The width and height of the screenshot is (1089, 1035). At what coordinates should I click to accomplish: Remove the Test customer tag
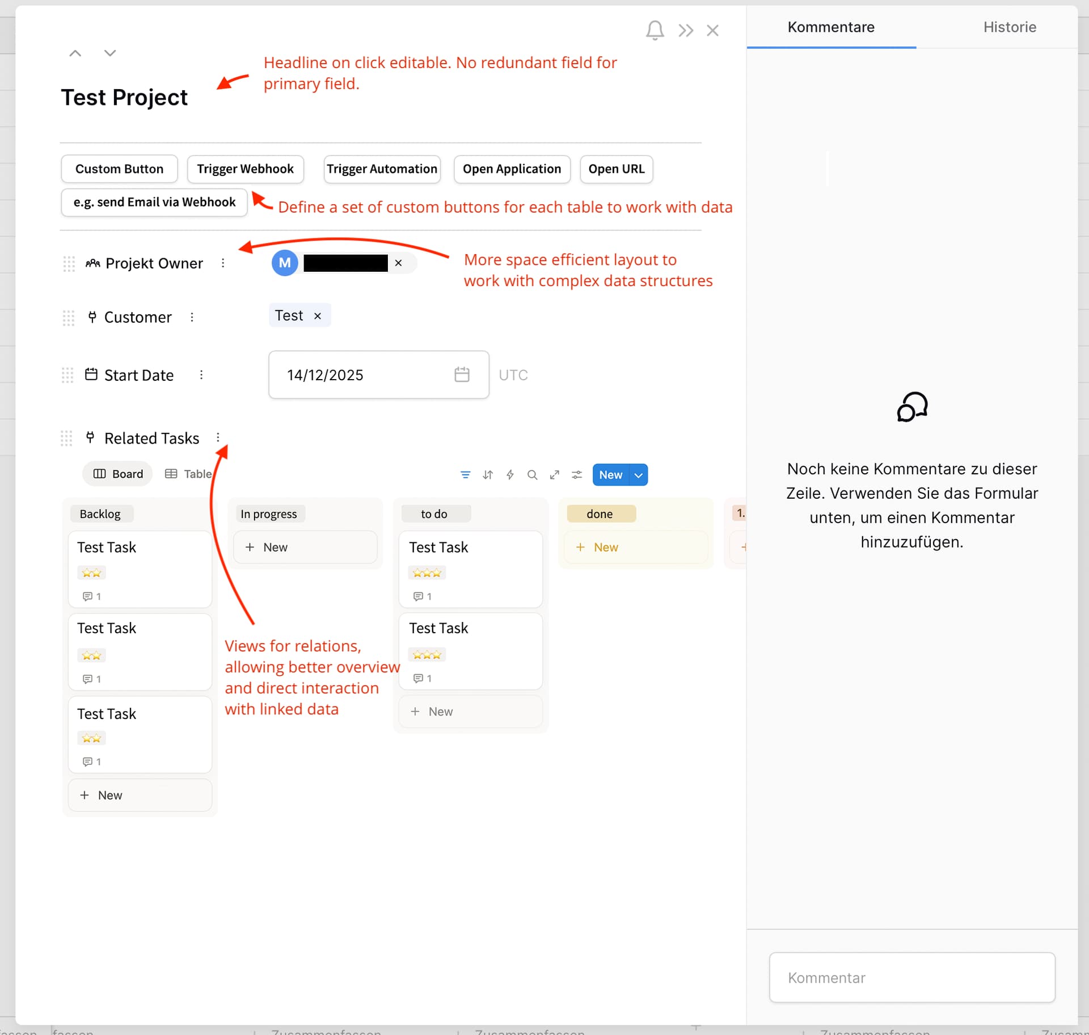(318, 316)
